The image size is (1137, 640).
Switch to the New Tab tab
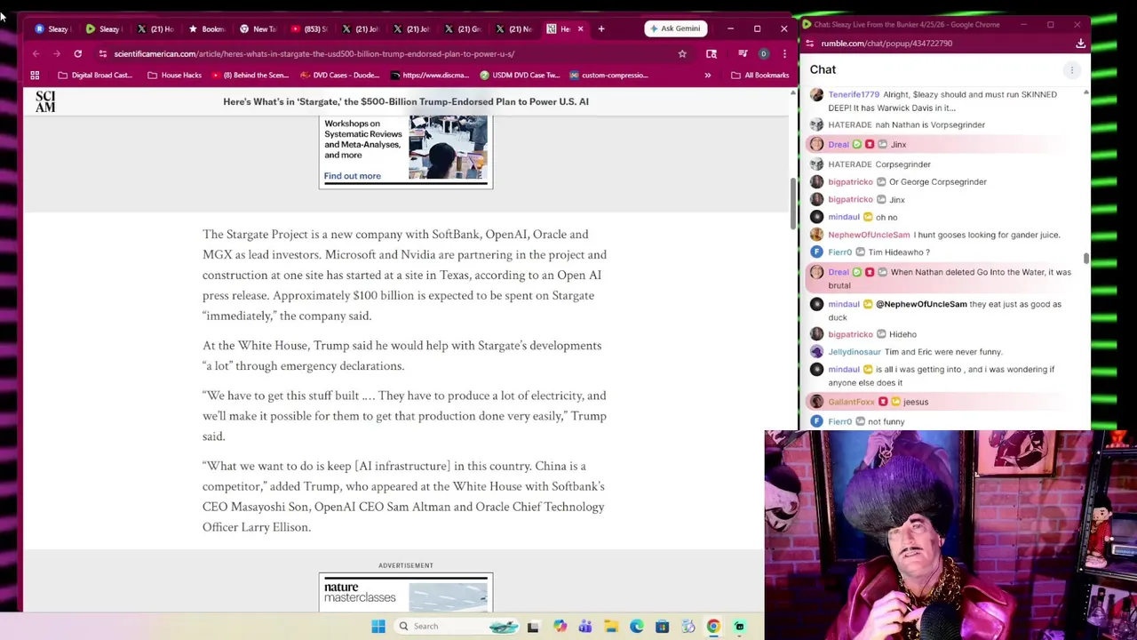tap(258, 28)
